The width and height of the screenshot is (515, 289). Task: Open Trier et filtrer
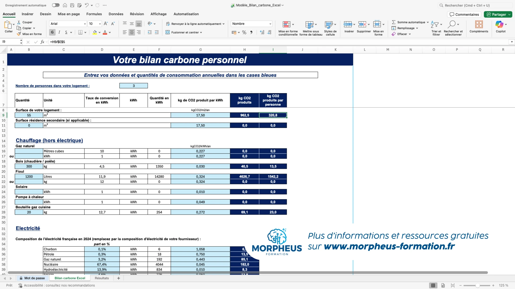click(x=436, y=28)
